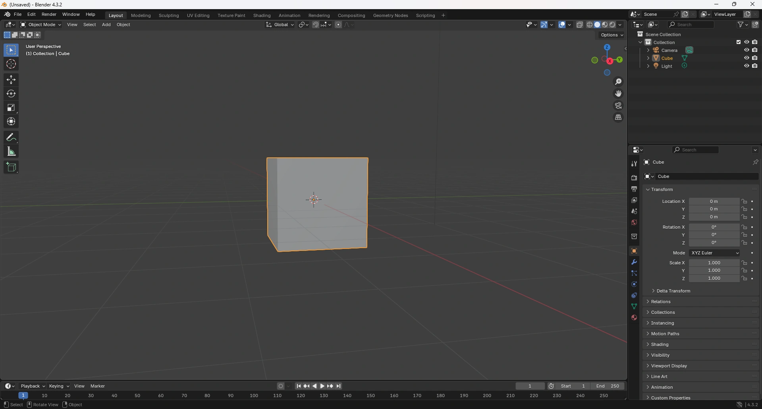This screenshot has width=762, height=409.
Task: Switch to the Sculpting workspace tab
Action: tap(169, 15)
